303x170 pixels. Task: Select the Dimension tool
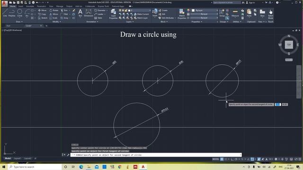(x=89, y=13)
